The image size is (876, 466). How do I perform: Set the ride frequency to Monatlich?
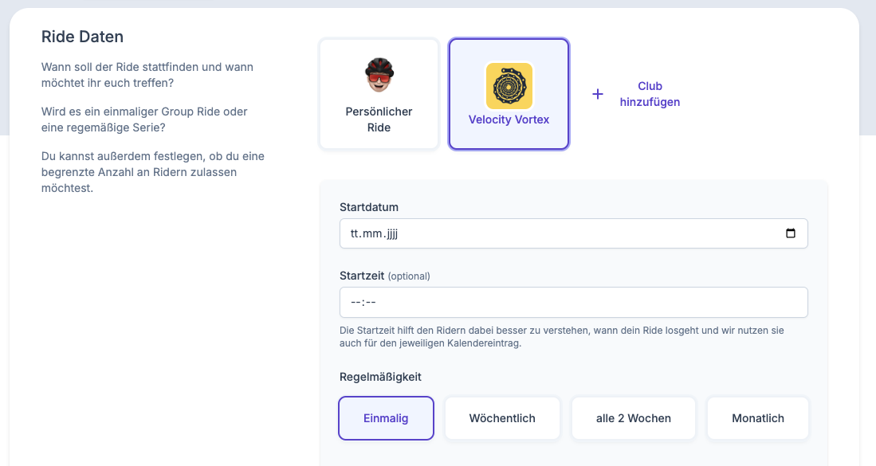click(758, 418)
